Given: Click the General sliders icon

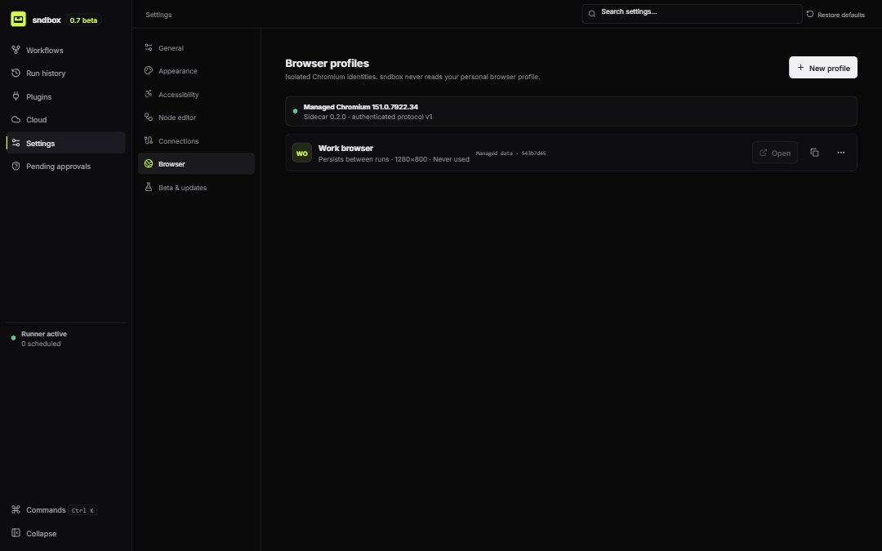Looking at the screenshot, I should tap(149, 47).
